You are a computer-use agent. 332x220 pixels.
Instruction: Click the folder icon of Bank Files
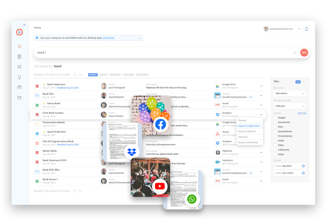[x=37, y=95]
